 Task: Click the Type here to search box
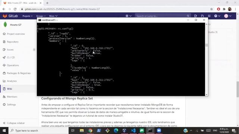(x=38, y=131)
